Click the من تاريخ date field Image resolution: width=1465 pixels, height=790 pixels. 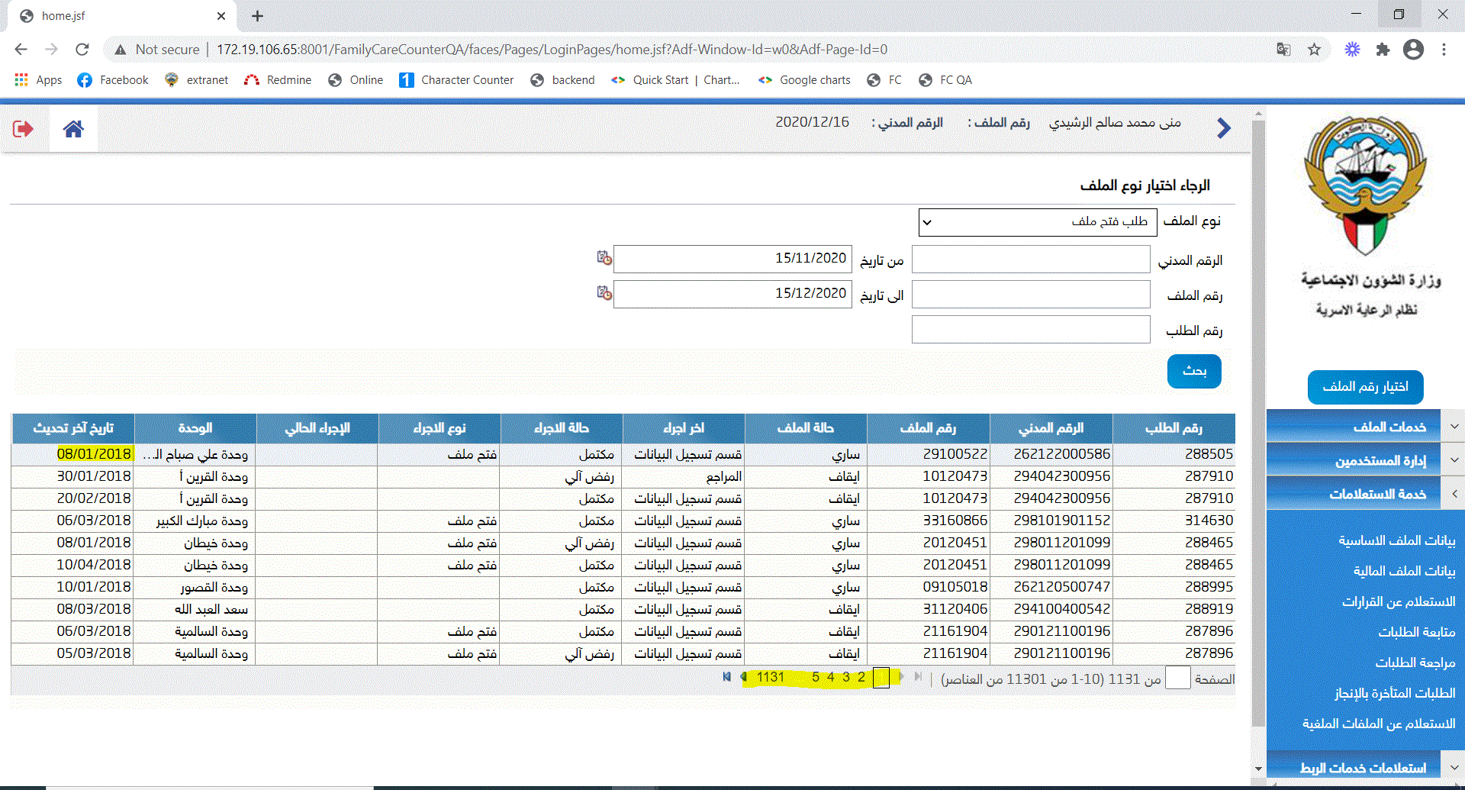coord(732,260)
